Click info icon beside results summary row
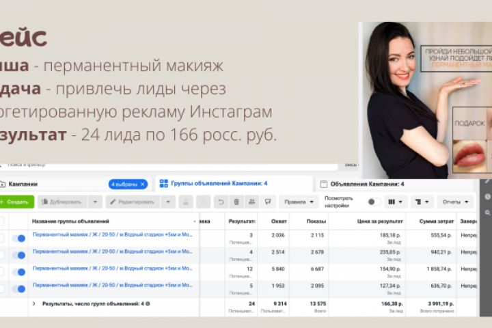 (x=148, y=304)
